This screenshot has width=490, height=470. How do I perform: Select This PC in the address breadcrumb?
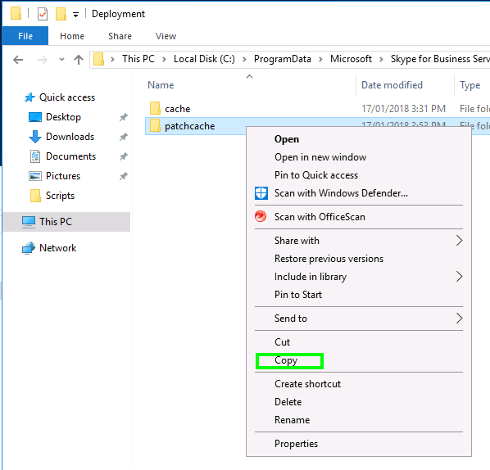(138, 59)
